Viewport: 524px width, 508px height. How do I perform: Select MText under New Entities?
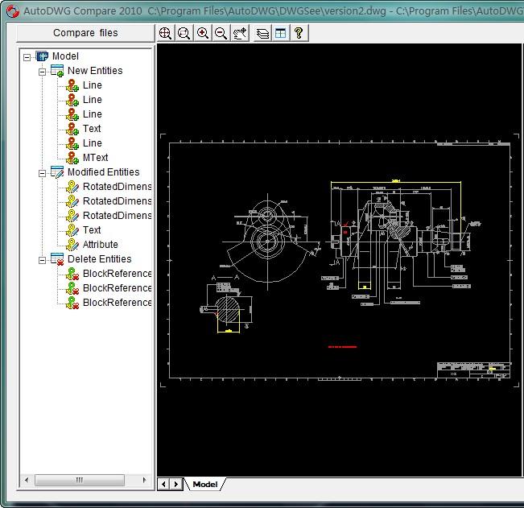95,158
